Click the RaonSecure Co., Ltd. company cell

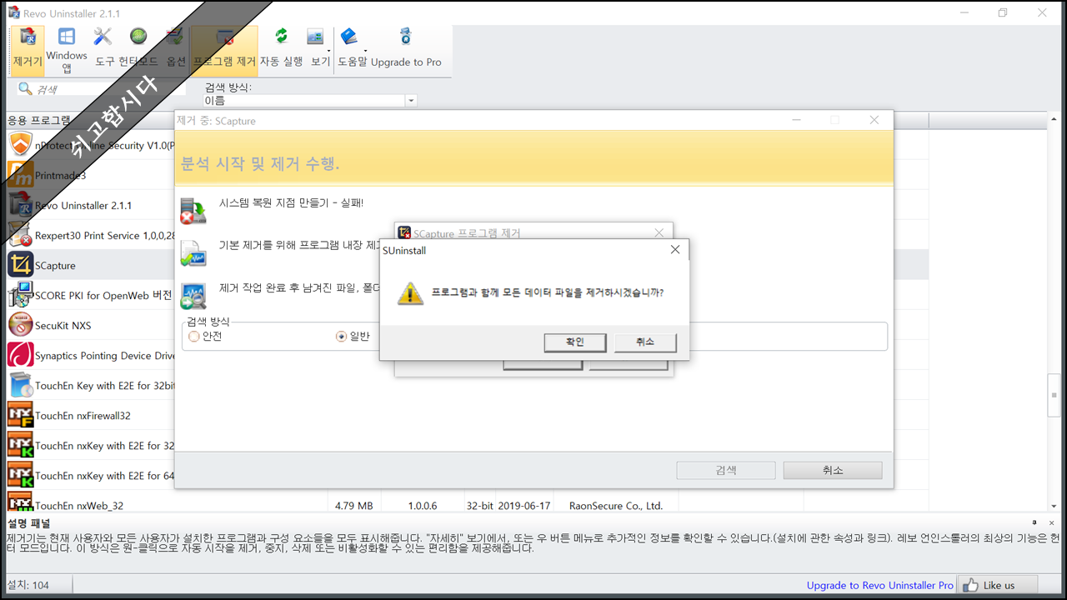[x=616, y=505]
